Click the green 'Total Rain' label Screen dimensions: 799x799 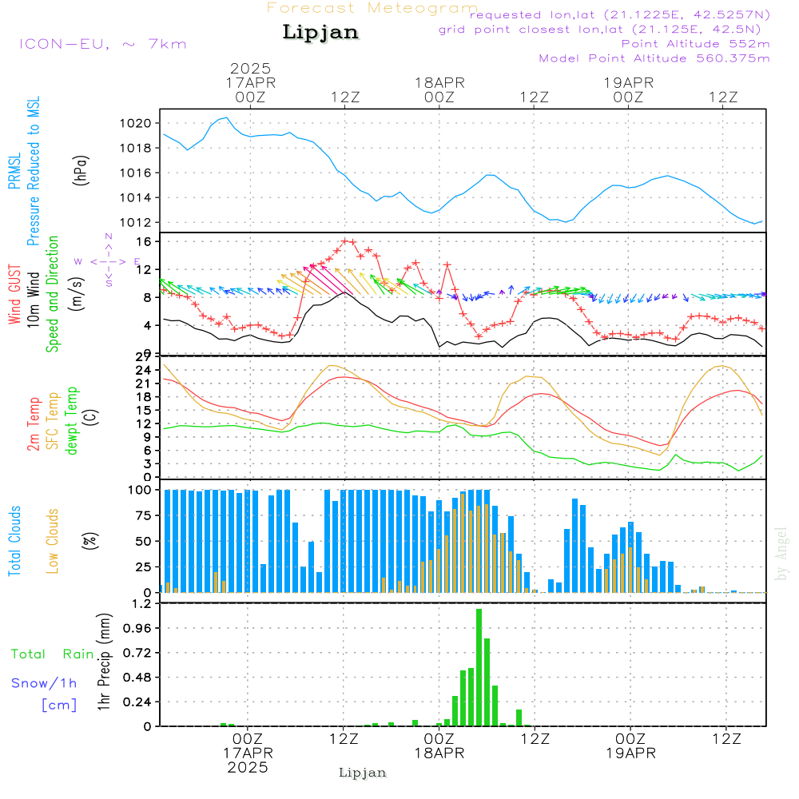coord(53,654)
